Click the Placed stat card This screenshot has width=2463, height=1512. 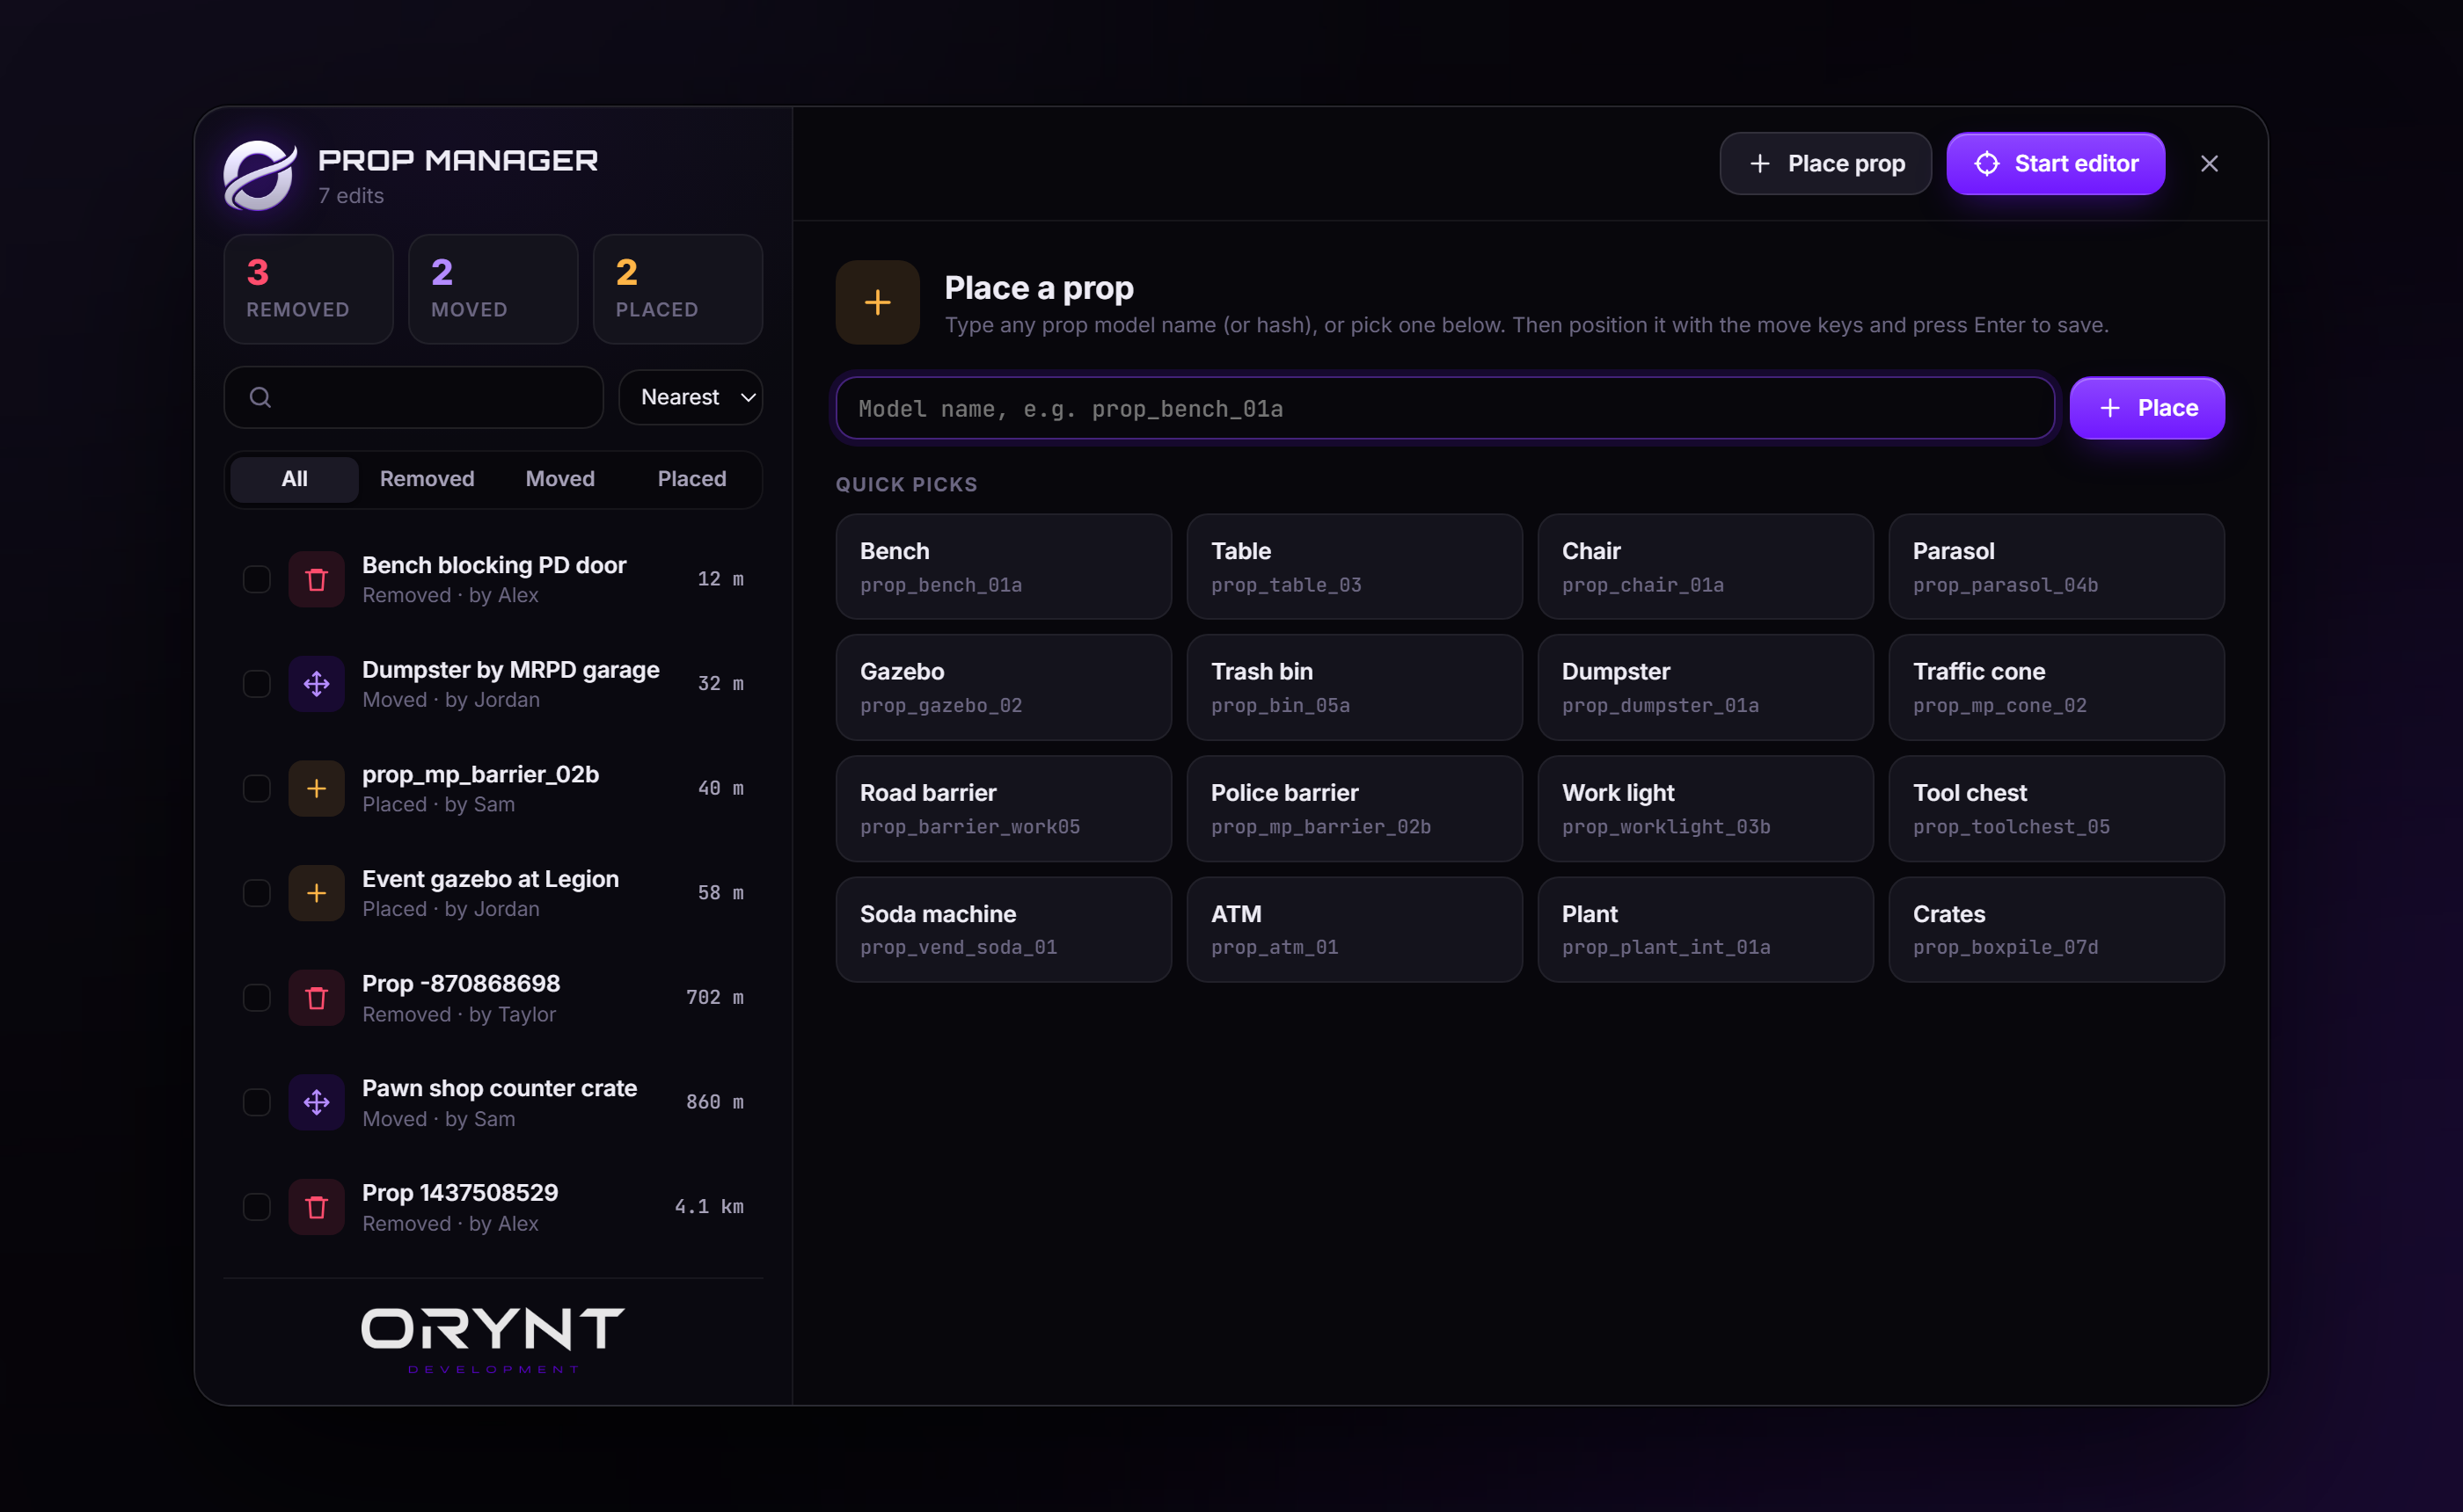pyautogui.click(x=677, y=289)
